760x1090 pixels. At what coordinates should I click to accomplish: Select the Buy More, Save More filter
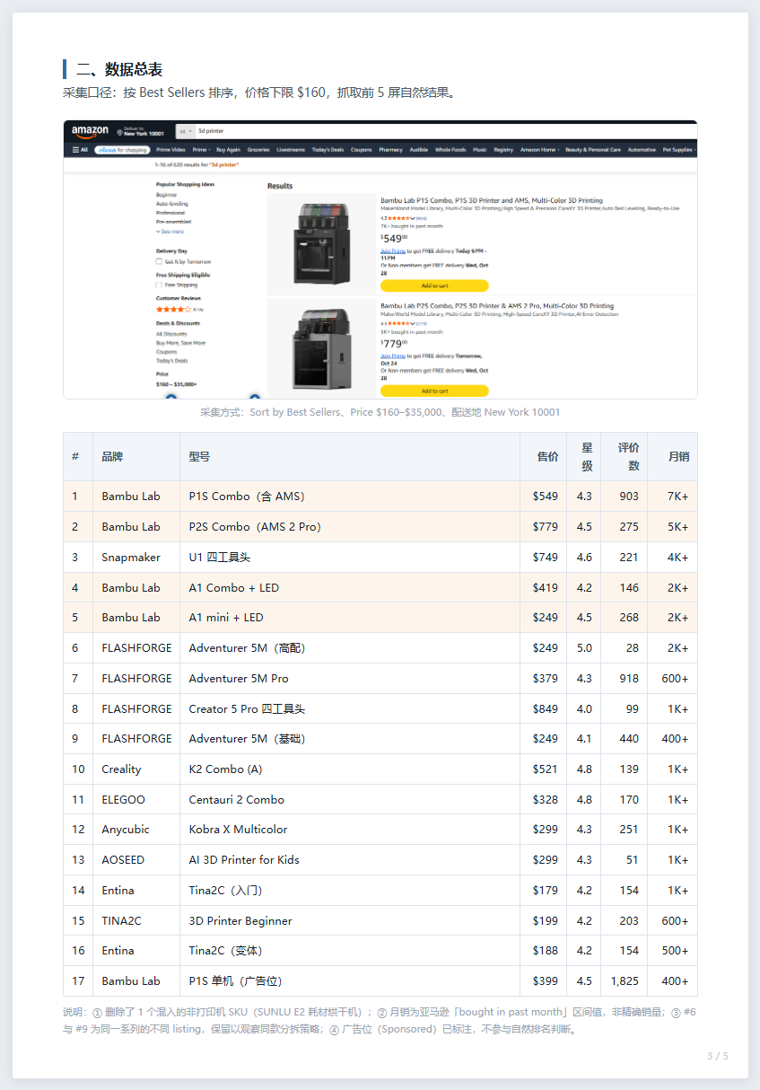(180, 343)
